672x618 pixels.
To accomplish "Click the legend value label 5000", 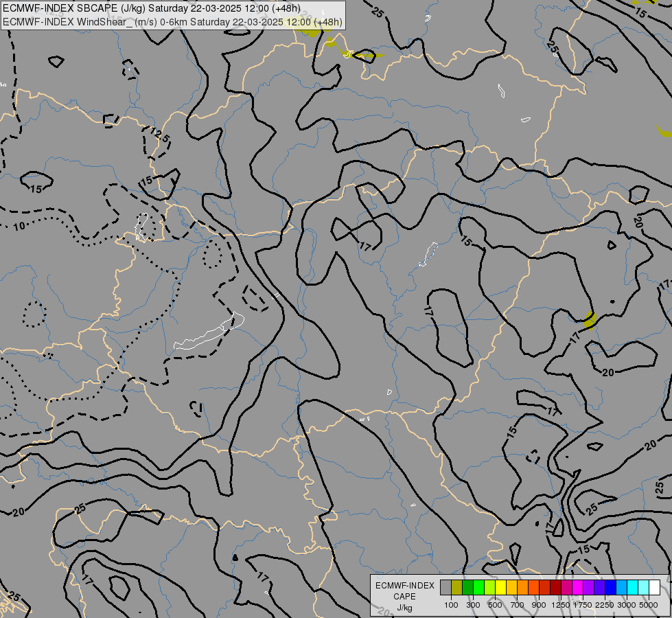I will [x=649, y=605].
